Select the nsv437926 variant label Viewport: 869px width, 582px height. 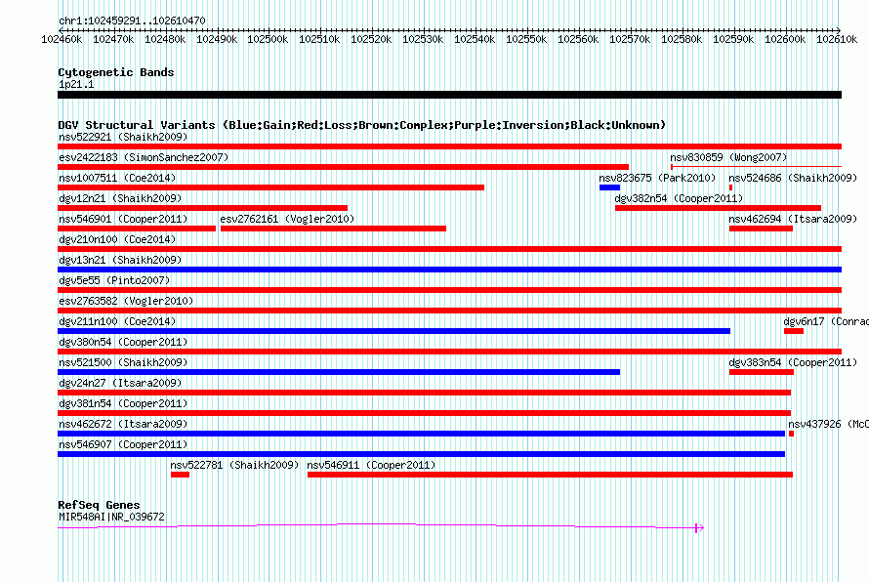tap(829, 424)
